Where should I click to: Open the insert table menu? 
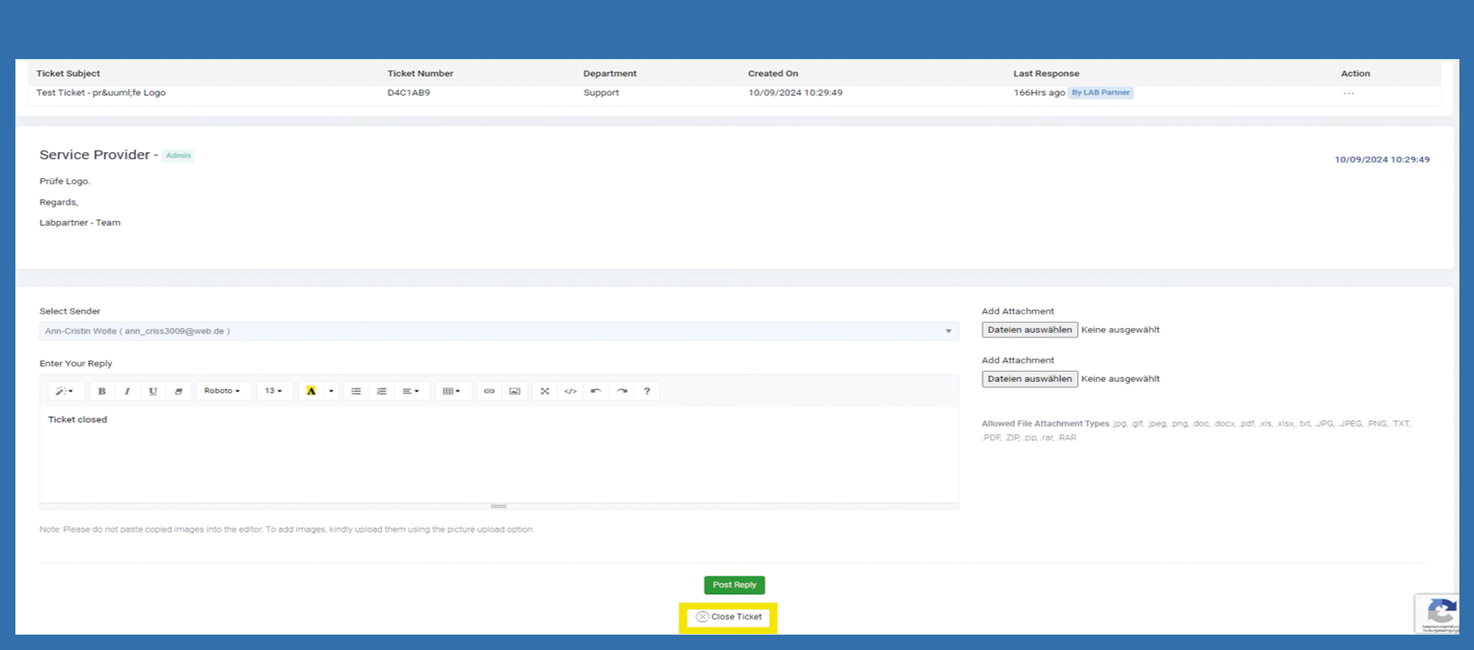tap(451, 391)
